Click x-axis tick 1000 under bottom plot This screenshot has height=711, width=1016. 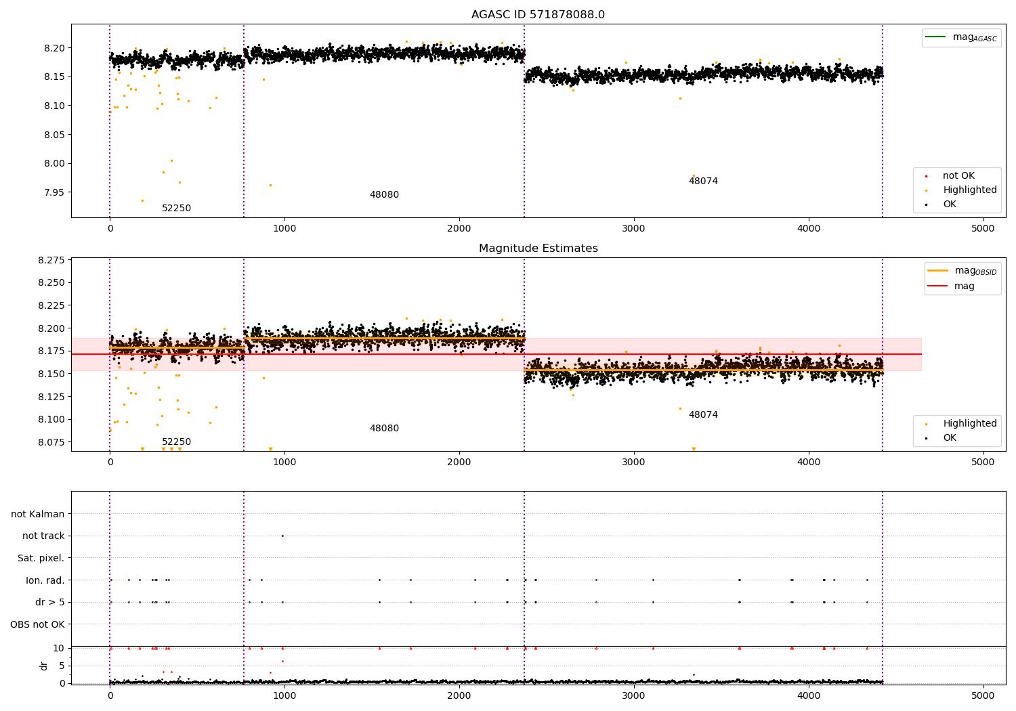point(284,696)
